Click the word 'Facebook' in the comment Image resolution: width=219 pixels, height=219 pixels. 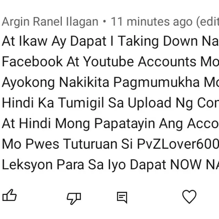(x=32, y=62)
